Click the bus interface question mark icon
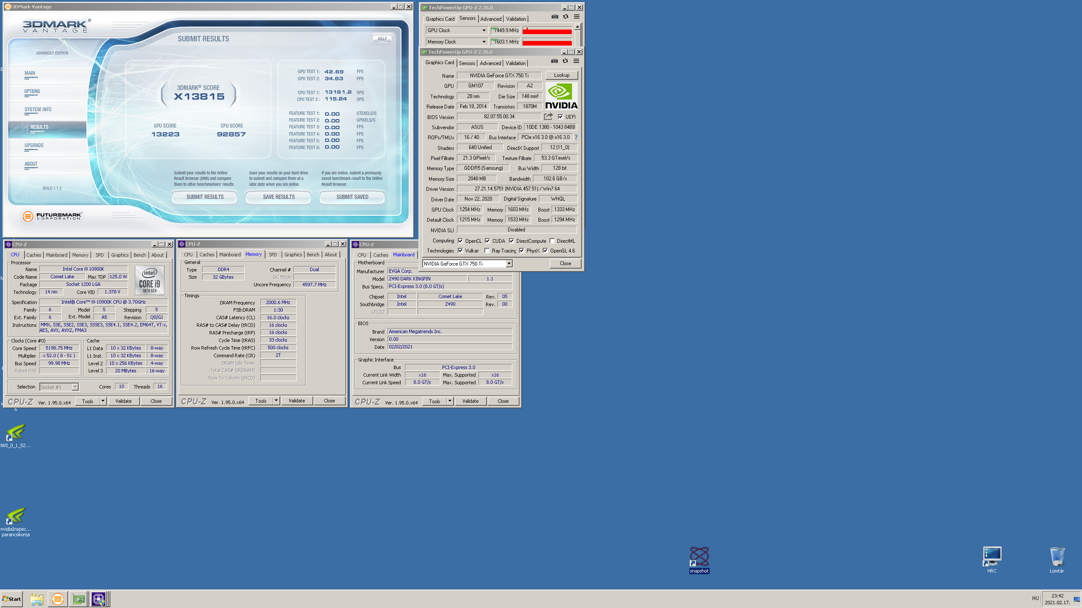The image size is (1082, 608). (x=576, y=137)
